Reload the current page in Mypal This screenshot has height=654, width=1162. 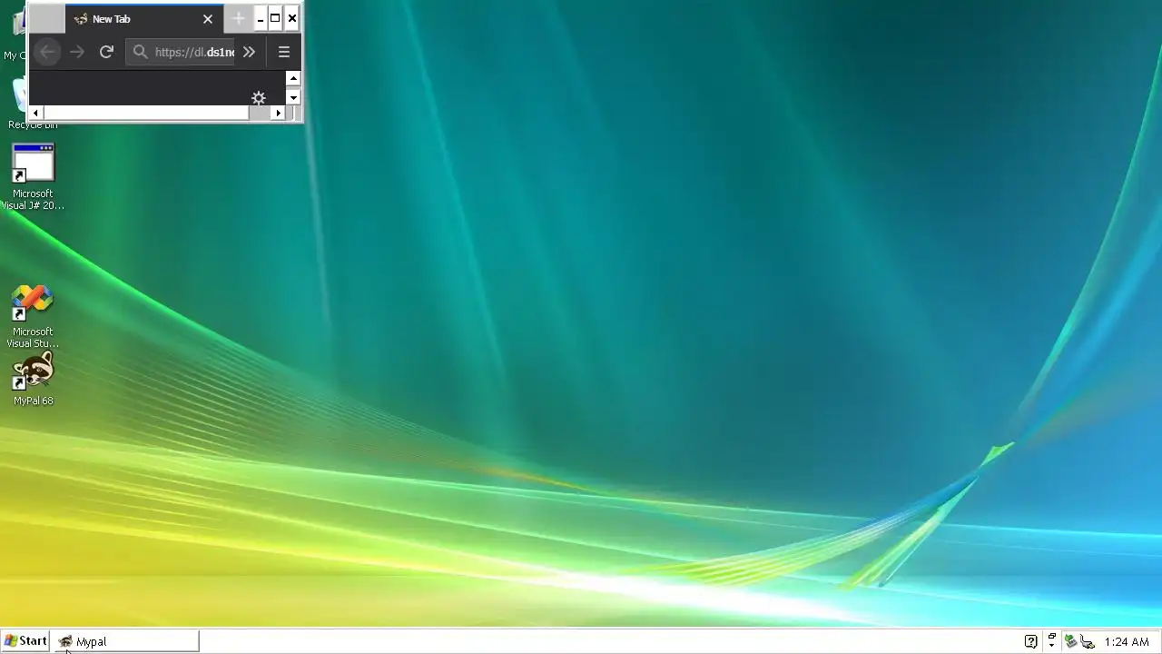pos(106,52)
